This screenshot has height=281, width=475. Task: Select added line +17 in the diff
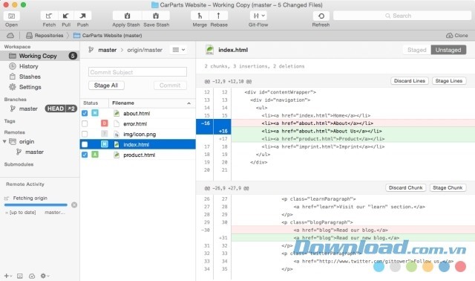[335, 139]
